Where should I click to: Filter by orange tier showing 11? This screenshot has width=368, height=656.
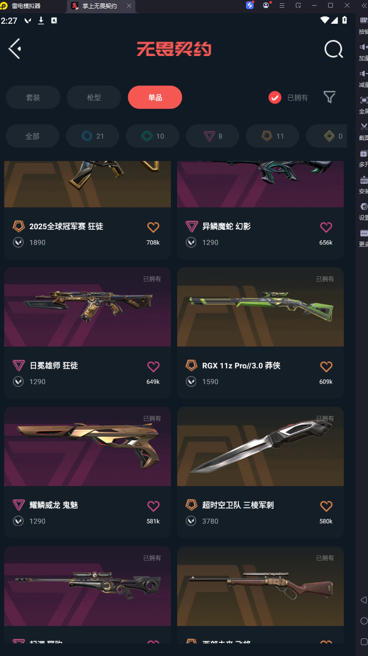click(x=273, y=136)
